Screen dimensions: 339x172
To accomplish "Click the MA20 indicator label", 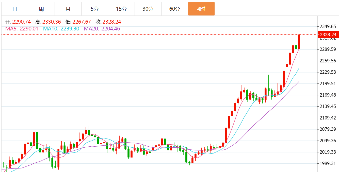I will (x=102, y=29).
